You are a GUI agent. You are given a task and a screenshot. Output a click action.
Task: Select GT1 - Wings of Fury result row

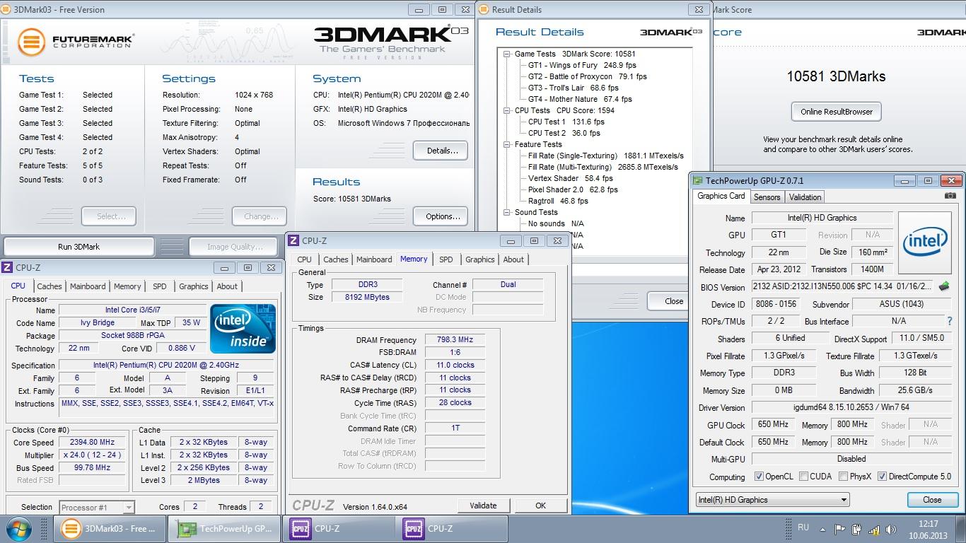point(581,65)
